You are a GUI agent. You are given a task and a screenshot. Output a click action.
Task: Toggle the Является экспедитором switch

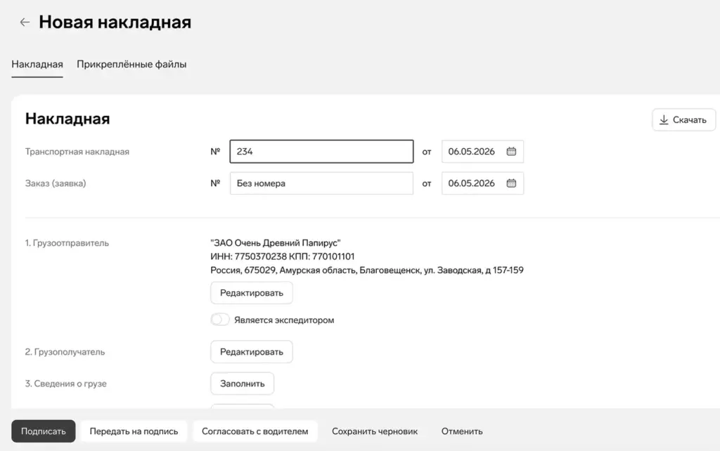point(220,320)
